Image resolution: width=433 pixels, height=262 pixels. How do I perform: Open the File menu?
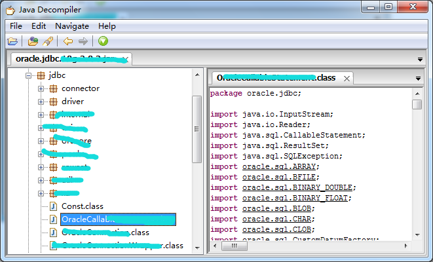pyautogui.click(x=16, y=26)
